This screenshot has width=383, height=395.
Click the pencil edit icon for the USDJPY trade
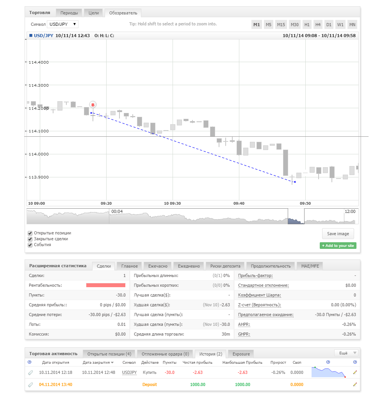(355, 372)
